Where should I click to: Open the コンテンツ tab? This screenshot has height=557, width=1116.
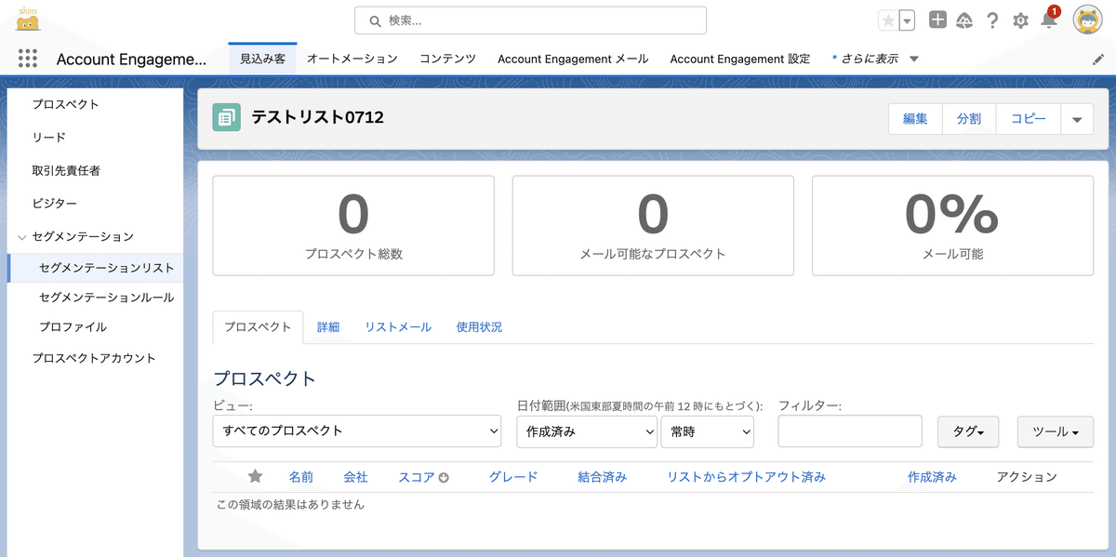tap(447, 59)
